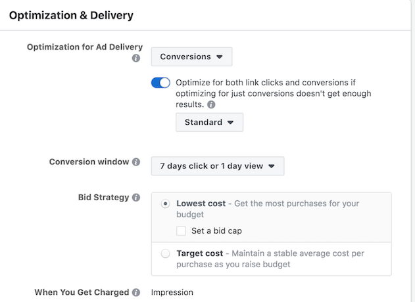Click the 'Lowest cost' bold label
This screenshot has width=415, height=302.
201,204
